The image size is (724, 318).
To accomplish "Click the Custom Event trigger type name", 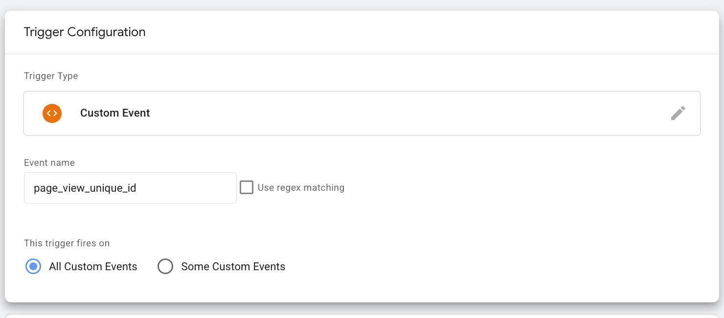I will click(x=115, y=113).
